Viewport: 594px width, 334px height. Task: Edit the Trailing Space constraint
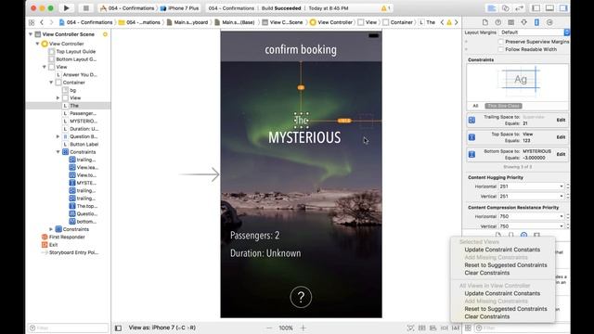(561, 120)
